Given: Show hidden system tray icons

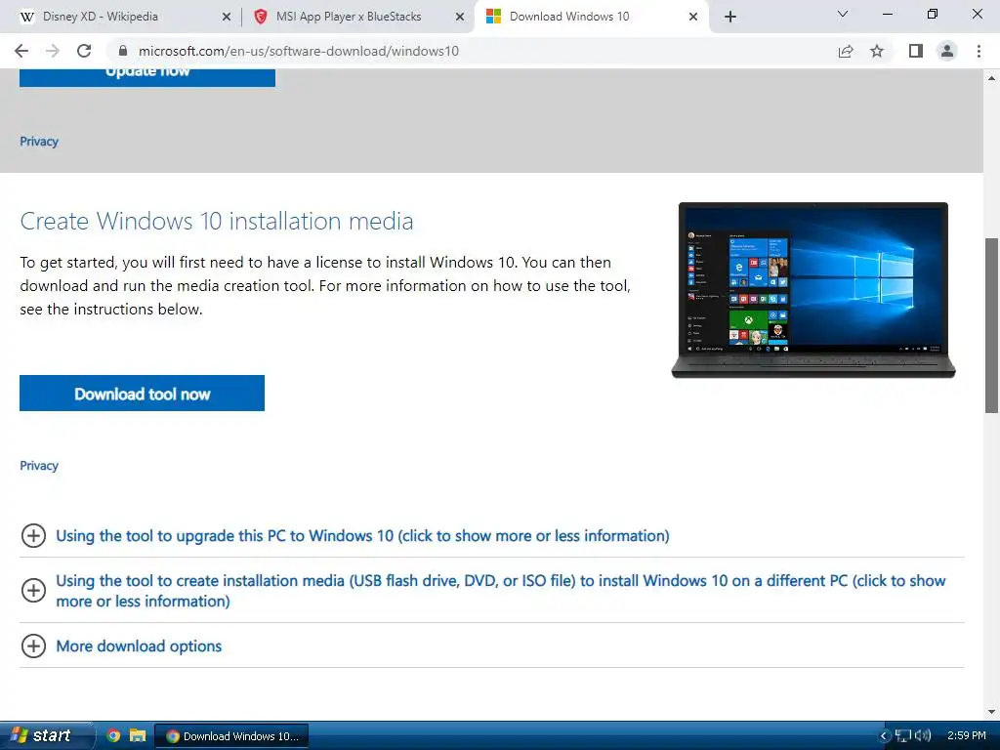Looking at the screenshot, I should pyautogui.click(x=884, y=736).
